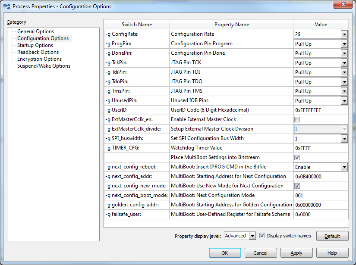
Task: Click the Cancel button
Action: click(x=261, y=253)
